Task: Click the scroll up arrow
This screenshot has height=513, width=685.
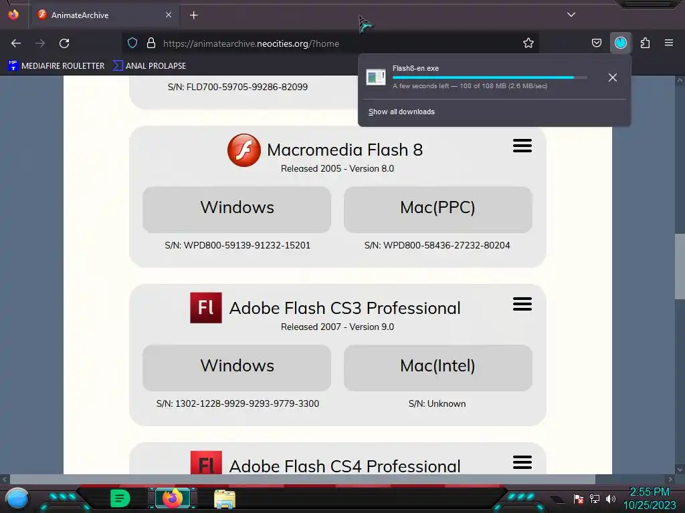Action: tap(680, 80)
